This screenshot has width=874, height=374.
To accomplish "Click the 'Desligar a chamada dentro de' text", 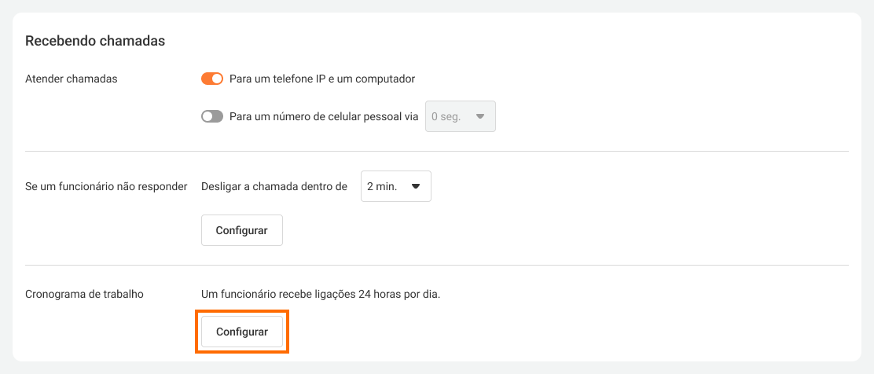I will click(x=274, y=186).
